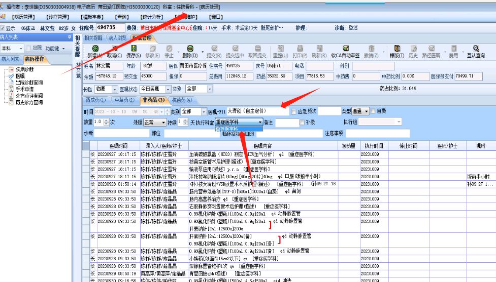Screen dimensions: 496x282
Task: Click the 医嘱内容 column header
Action: click(263, 146)
